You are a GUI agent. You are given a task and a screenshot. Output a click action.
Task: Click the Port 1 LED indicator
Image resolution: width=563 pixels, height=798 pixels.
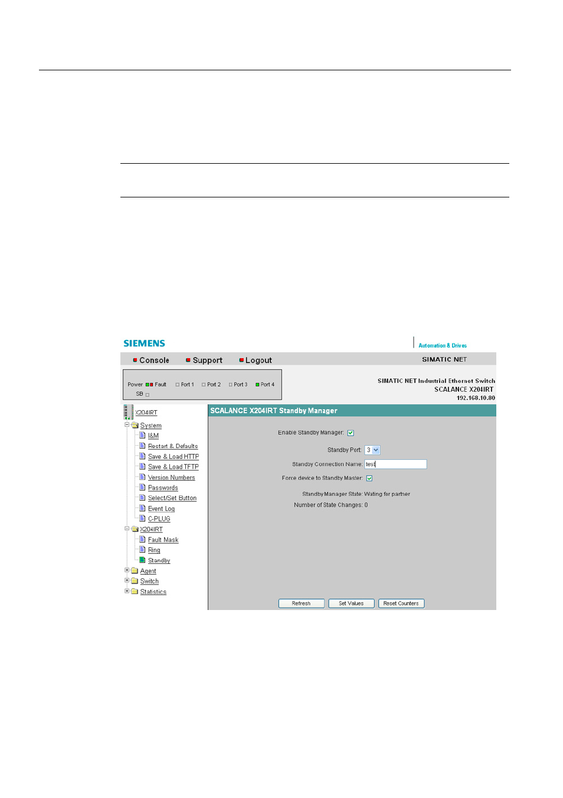tap(177, 385)
